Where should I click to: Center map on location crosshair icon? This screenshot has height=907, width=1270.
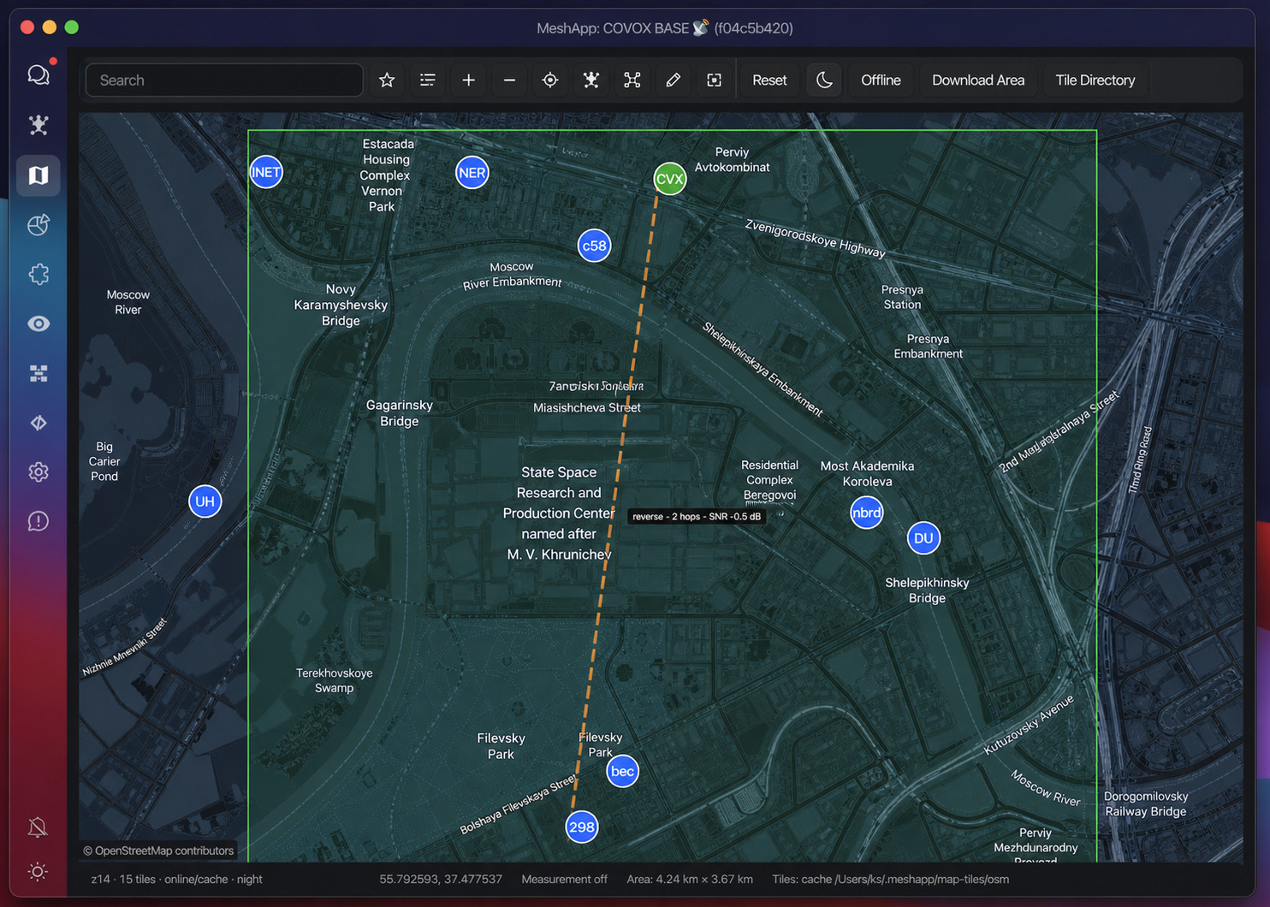pyautogui.click(x=550, y=80)
